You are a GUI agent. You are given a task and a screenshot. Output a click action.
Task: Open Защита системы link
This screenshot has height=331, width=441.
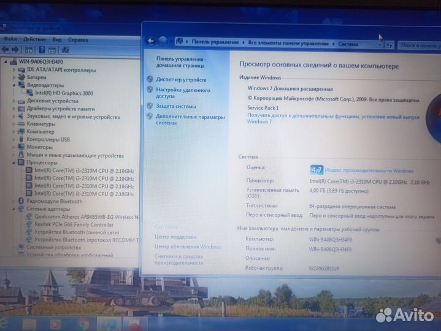click(176, 106)
